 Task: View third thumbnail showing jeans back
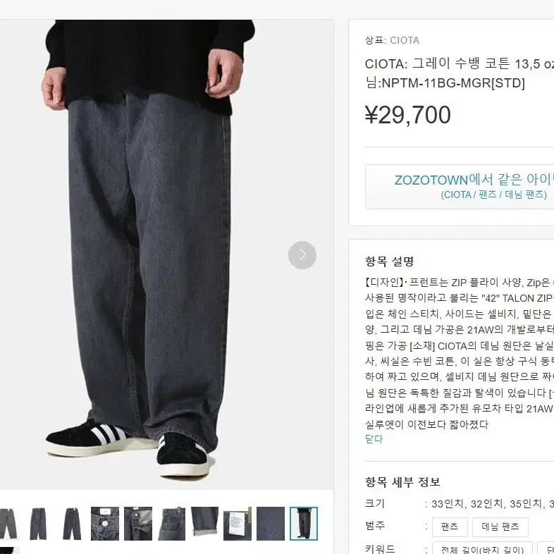tap(72, 524)
